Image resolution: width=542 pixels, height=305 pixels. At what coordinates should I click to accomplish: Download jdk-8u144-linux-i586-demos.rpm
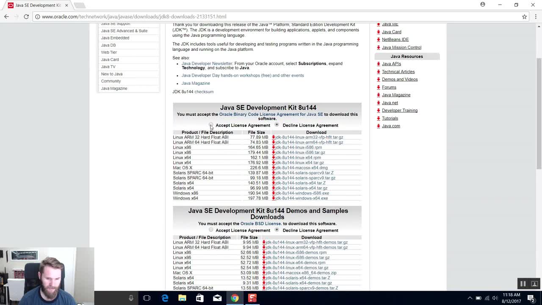click(296, 252)
